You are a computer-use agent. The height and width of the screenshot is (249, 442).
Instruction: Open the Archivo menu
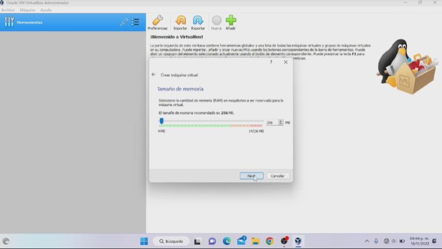click(x=8, y=10)
